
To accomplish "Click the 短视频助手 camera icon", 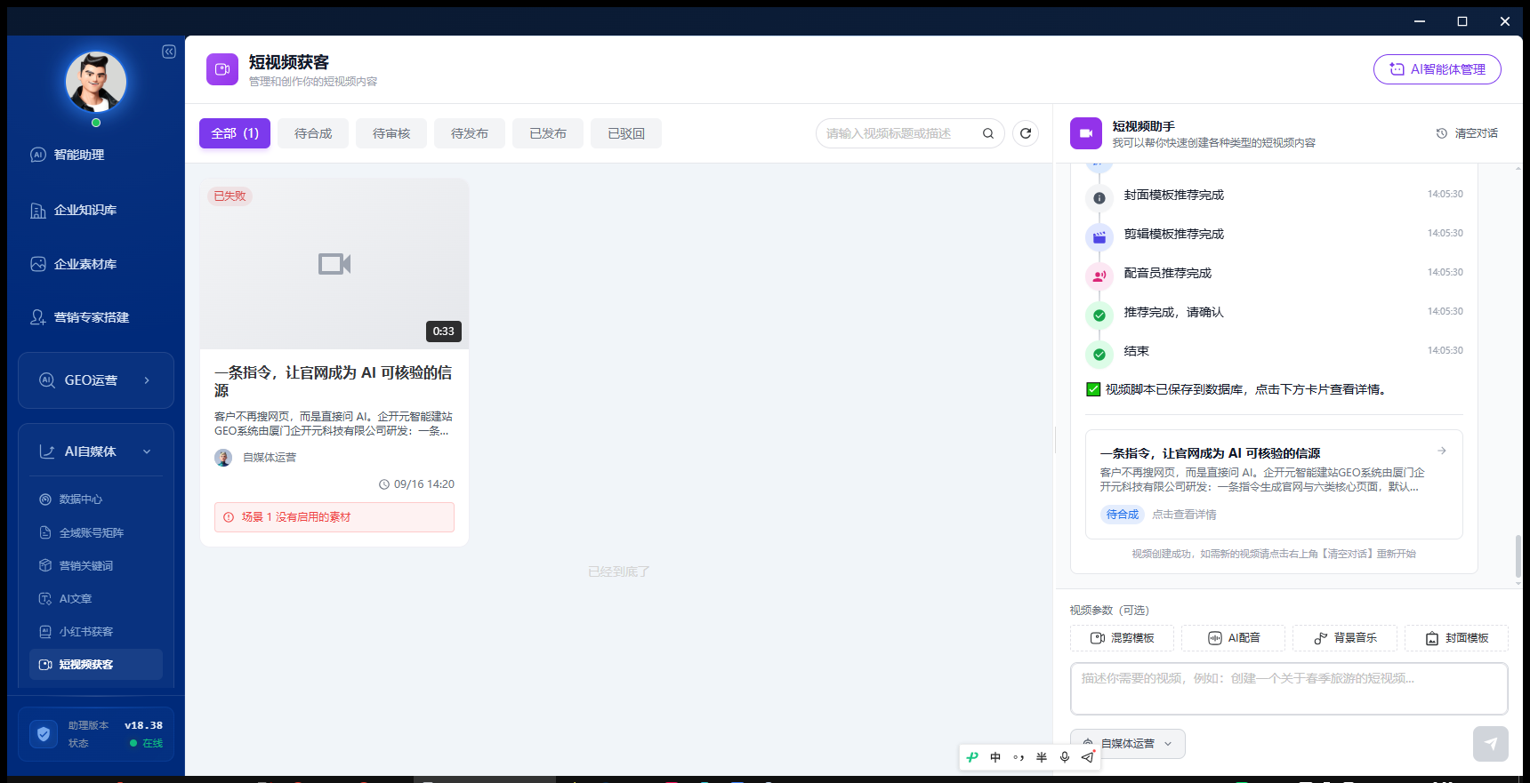I will [x=1086, y=133].
